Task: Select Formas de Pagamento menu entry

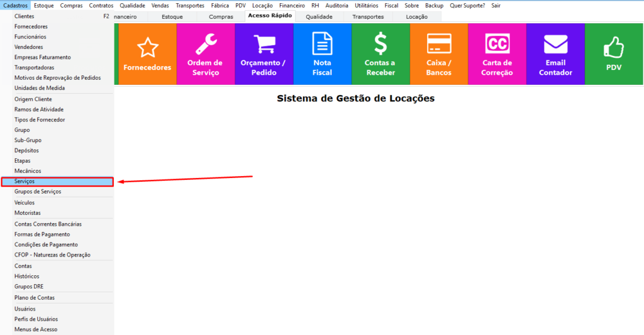Action: pos(42,234)
